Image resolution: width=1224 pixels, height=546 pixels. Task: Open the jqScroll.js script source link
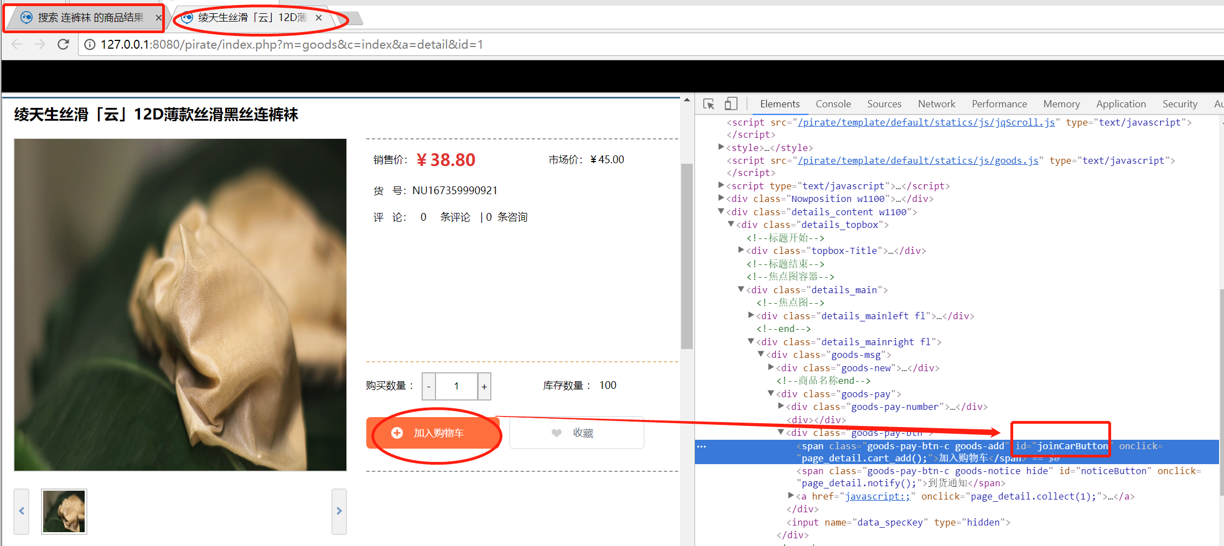[x=926, y=122]
